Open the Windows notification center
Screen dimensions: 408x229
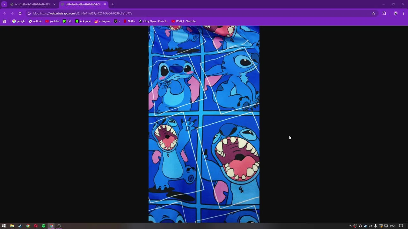coord(401,226)
